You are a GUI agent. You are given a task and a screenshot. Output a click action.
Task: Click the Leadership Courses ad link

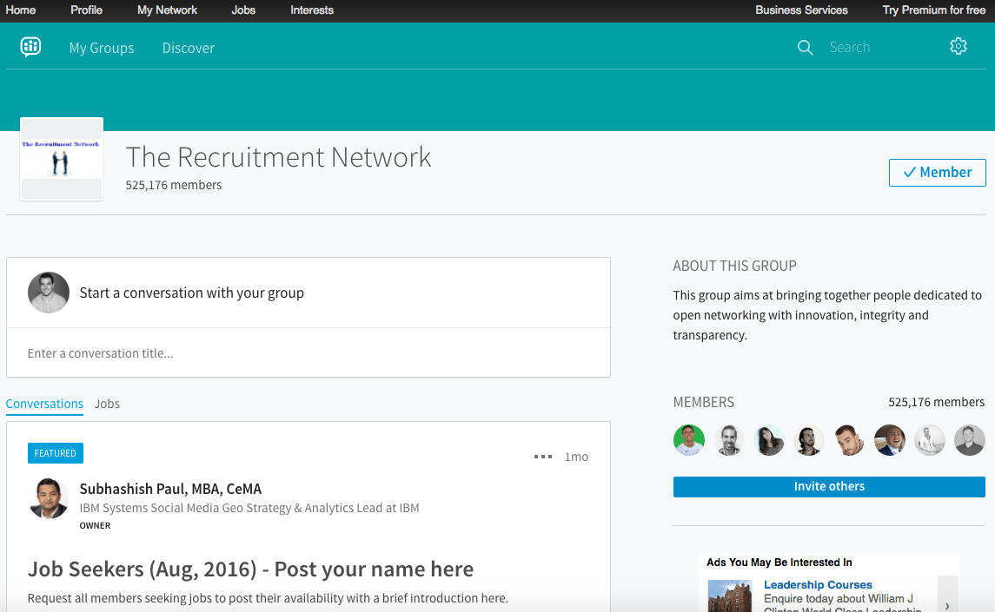(x=818, y=585)
